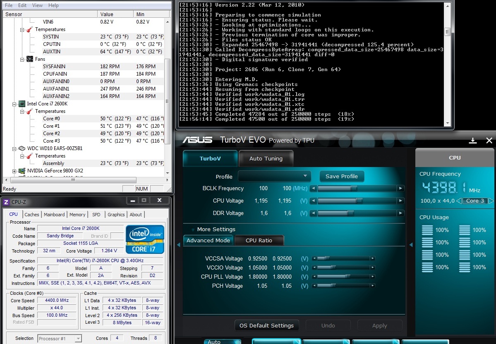Click thermometer icon beside AUXTIN's Temperatures group
Image resolution: width=496 pixels, height=344 pixels.
point(30,29)
